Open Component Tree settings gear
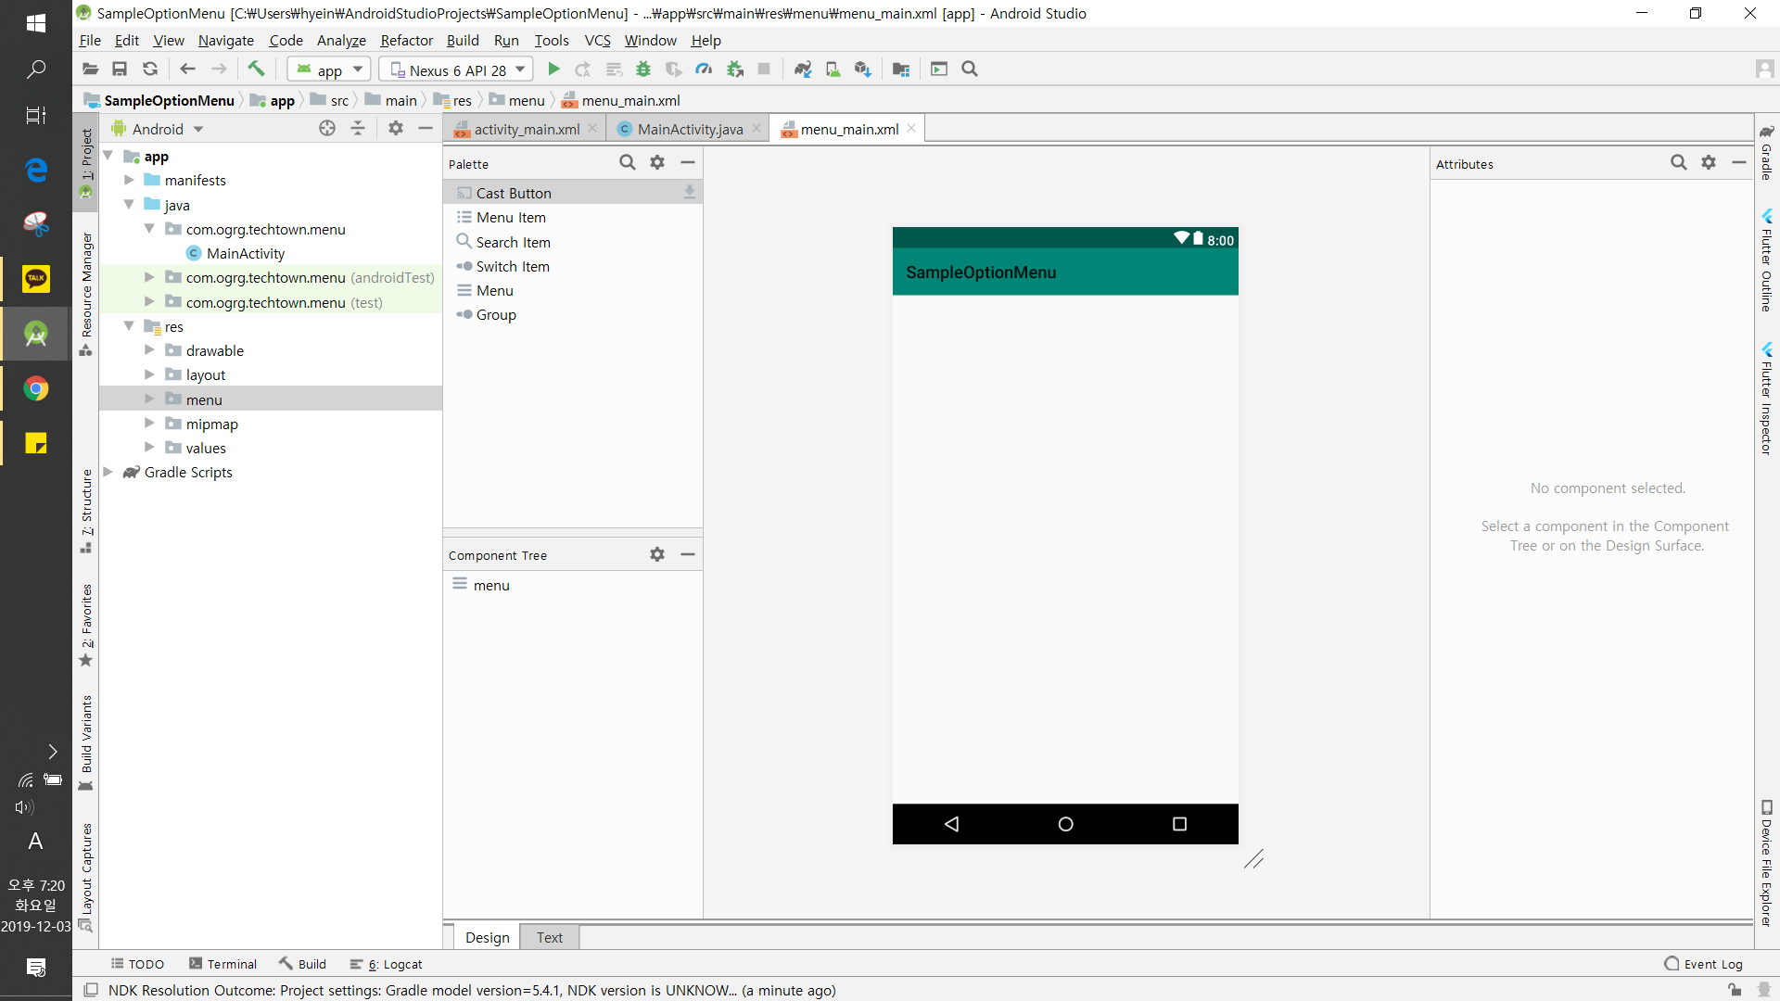This screenshot has height=1001, width=1780. [657, 554]
